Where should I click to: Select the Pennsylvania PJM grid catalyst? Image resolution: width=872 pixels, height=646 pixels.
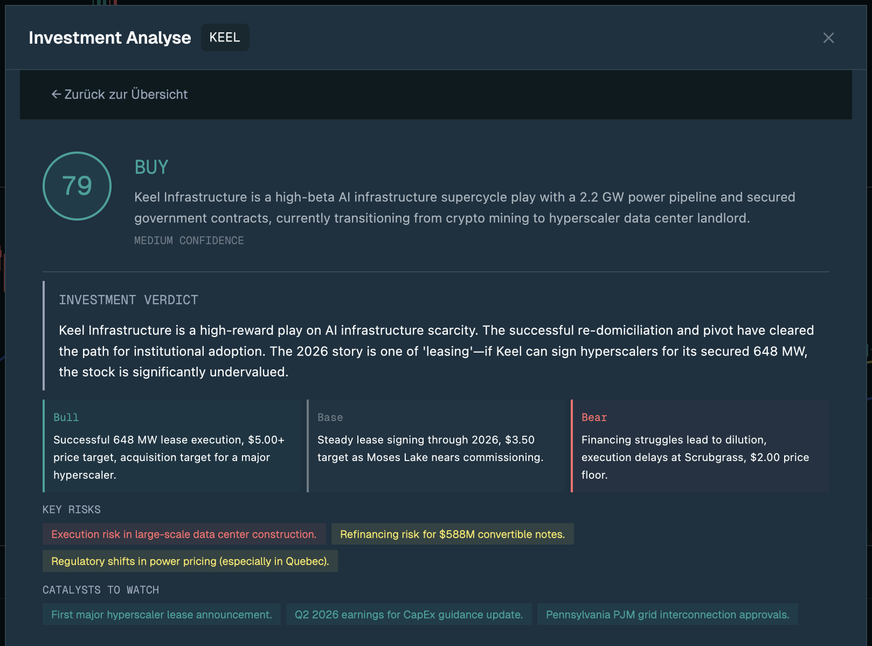click(x=668, y=614)
